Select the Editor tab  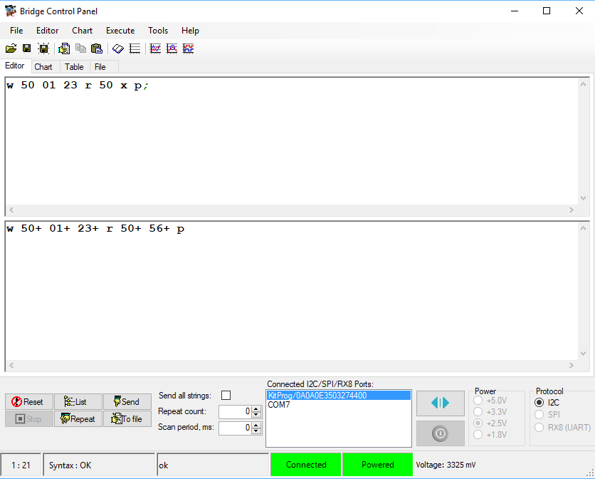tap(15, 66)
